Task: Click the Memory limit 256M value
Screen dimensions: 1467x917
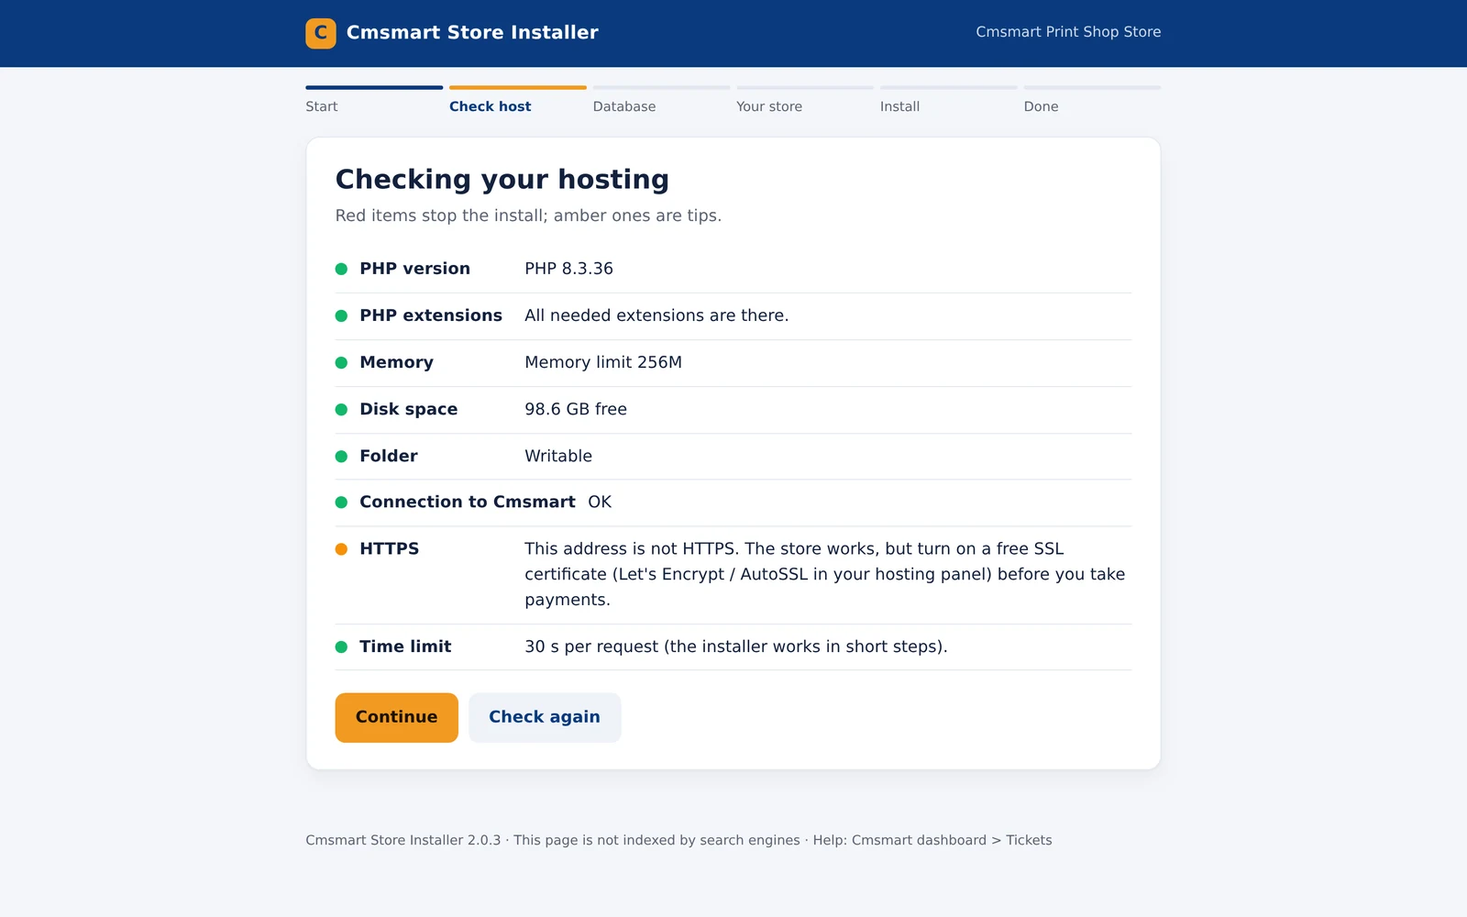Action: [x=603, y=362]
